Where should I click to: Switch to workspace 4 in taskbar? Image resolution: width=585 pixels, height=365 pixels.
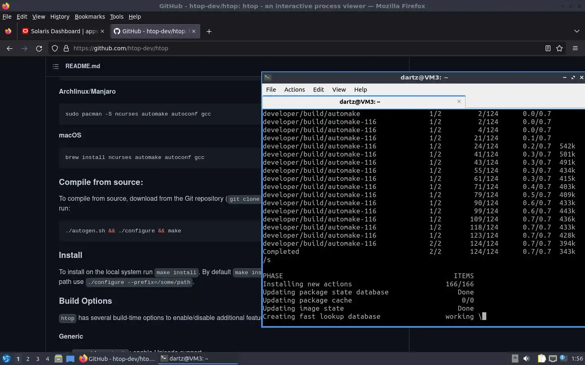click(x=47, y=359)
